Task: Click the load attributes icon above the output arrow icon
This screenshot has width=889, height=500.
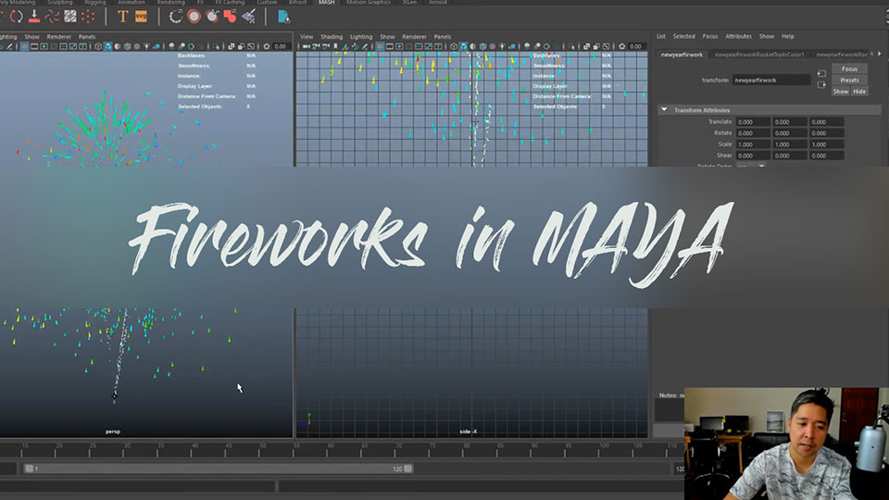Action: click(x=821, y=74)
